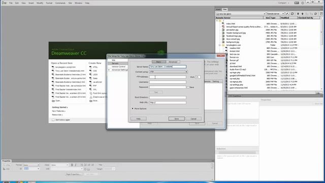Collapse the tonyleeglenn.com folder
The height and width of the screenshot is (183, 325).
click(219, 45)
